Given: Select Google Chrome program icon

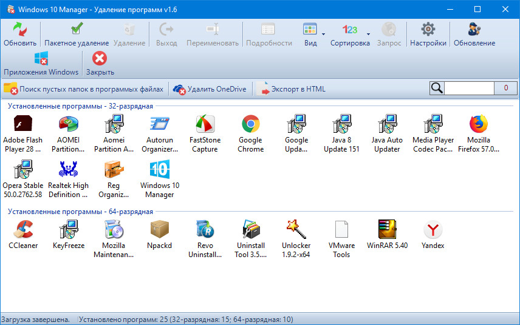Looking at the screenshot, I should (x=251, y=124).
